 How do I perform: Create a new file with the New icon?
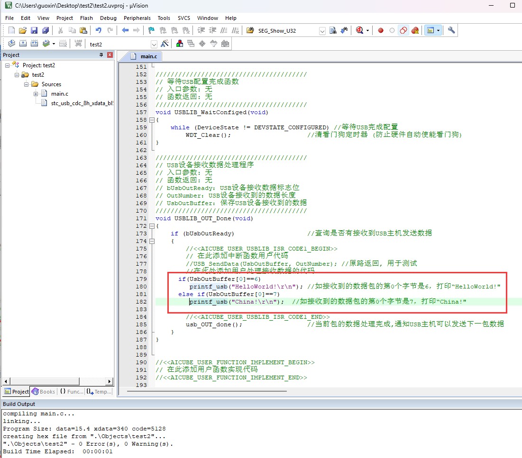coord(11,31)
